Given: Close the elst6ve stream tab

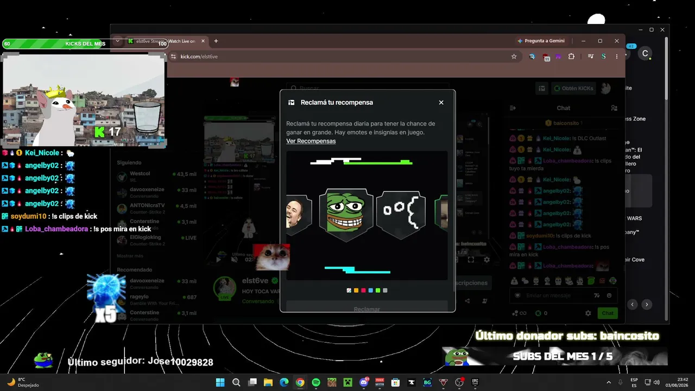Looking at the screenshot, I should coord(203,41).
